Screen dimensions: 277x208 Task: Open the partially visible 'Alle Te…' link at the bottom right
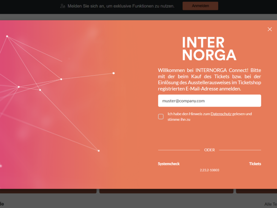coord(270,204)
